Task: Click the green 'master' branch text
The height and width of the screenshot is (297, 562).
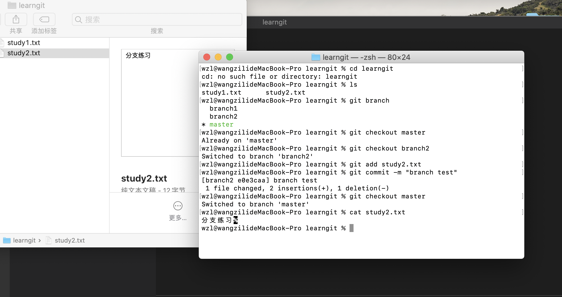Action: tap(221, 125)
